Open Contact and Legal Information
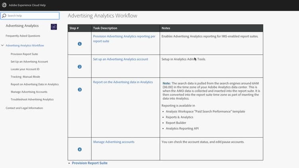Screen dimensions: 299x168 pos(24,108)
